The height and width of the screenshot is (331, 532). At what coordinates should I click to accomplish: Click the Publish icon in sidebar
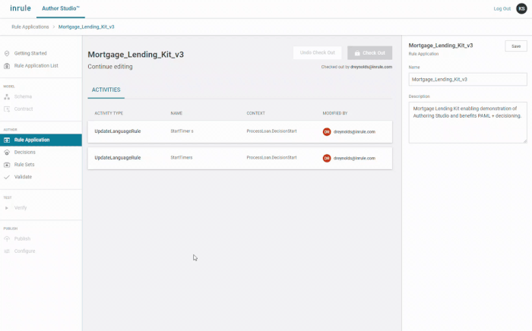(7, 238)
